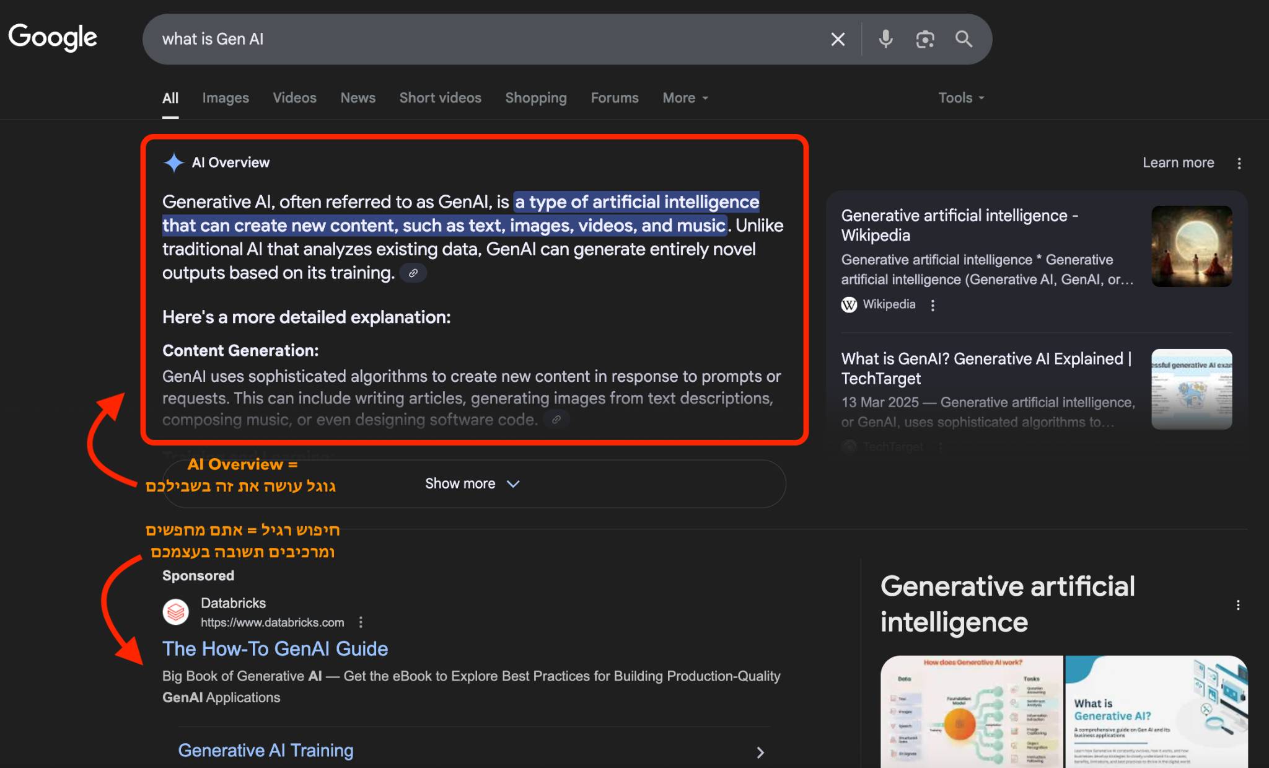Click inside the 'what is Gen AI' search field

pos(483,39)
